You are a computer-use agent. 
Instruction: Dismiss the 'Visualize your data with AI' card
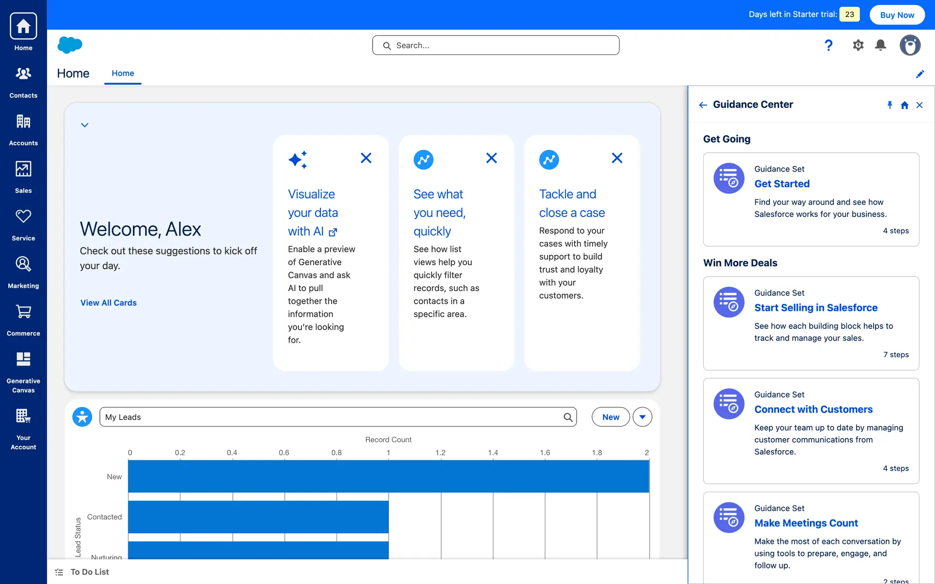coord(366,158)
